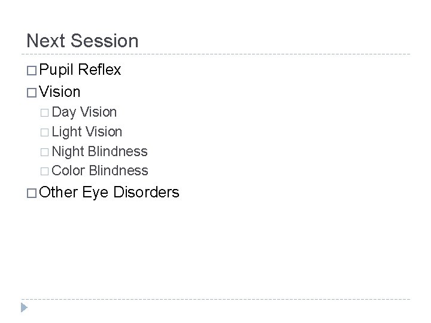
Task: Select the Next Session slide title
Action: (83, 41)
